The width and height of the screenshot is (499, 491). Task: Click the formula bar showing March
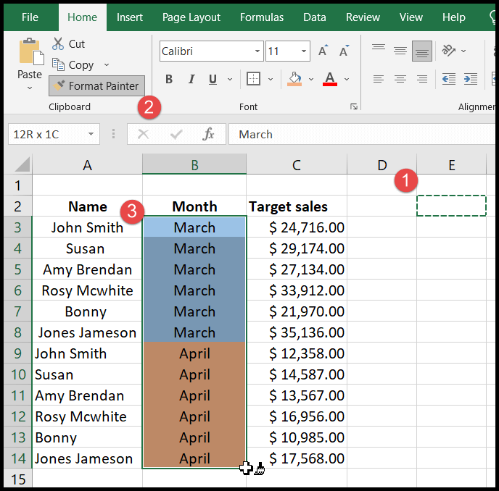pos(361,134)
